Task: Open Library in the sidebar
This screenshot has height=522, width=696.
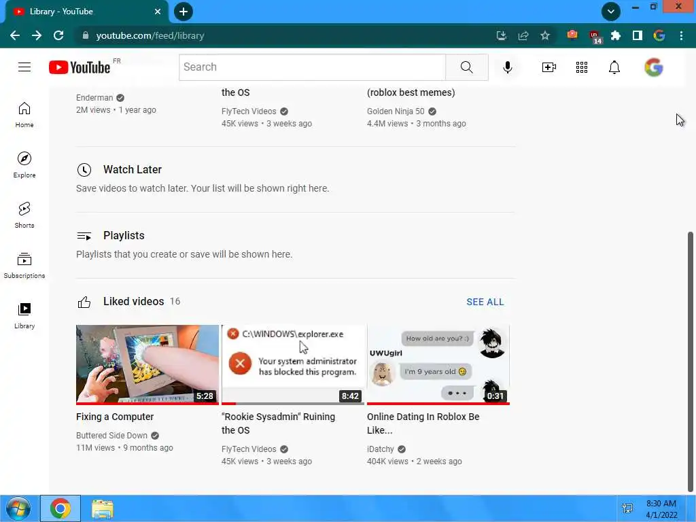Action: coord(24,315)
